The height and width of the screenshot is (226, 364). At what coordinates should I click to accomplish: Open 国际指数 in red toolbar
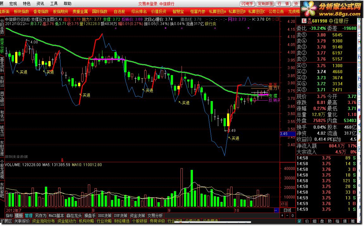tap(100, 11)
